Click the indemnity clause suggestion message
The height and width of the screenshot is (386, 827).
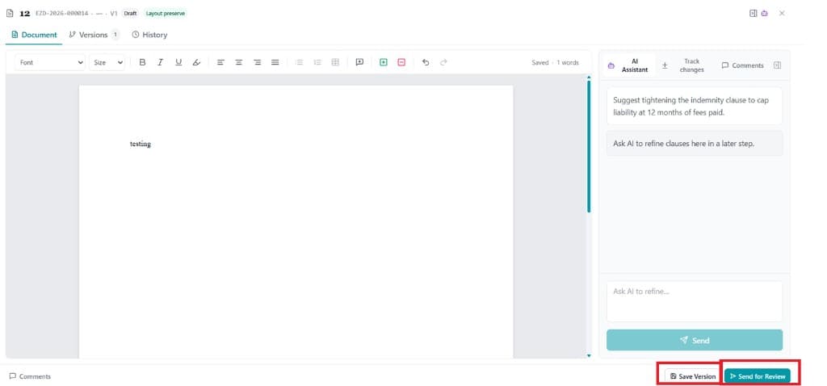pyautogui.click(x=695, y=106)
